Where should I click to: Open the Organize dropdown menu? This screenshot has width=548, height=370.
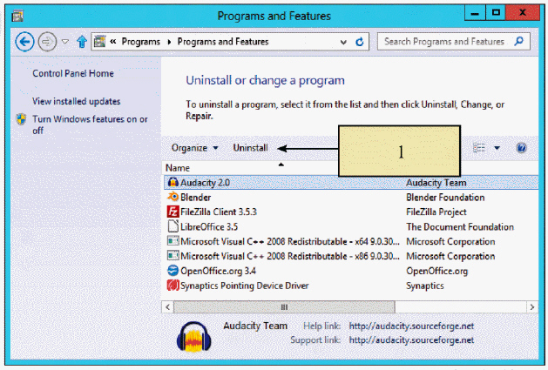point(194,148)
